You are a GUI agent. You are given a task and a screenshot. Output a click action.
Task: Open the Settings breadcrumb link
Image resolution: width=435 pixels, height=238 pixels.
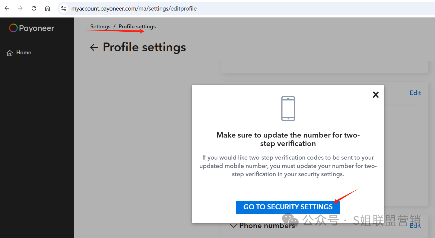100,27
